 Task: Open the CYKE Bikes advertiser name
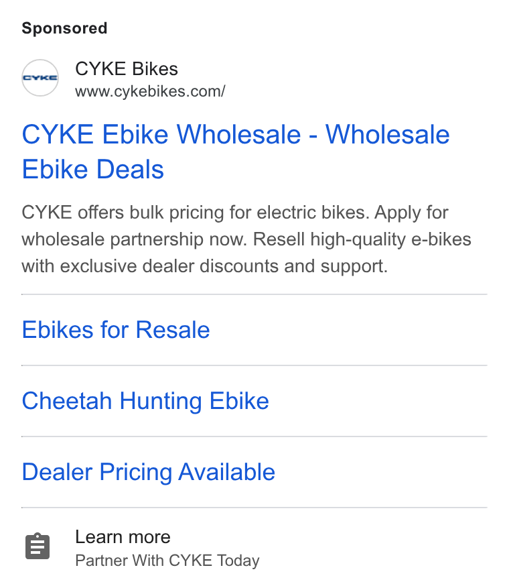[126, 69]
